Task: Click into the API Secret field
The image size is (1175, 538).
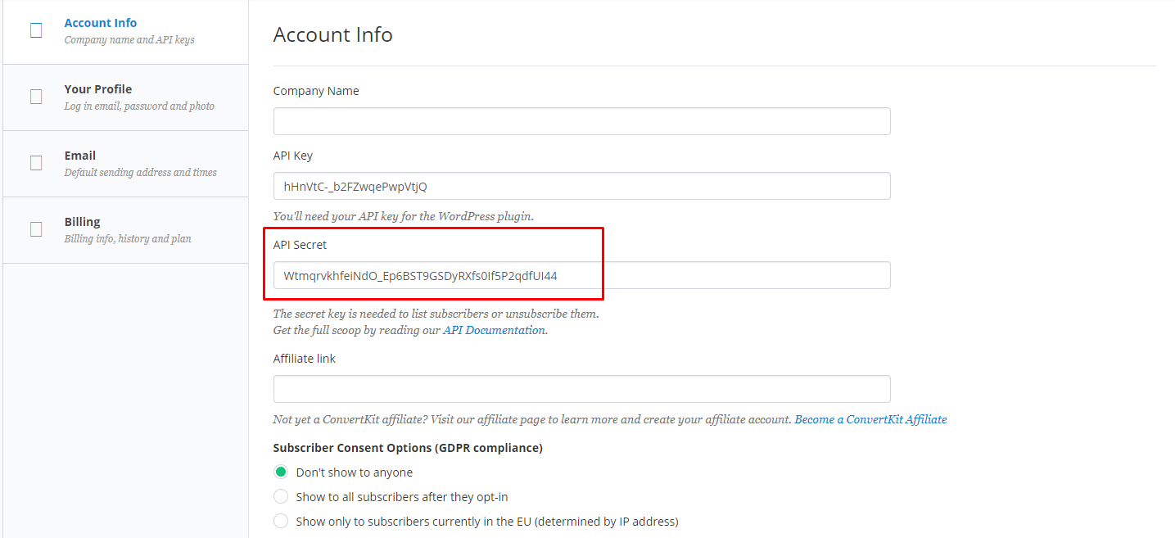Action: [x=581, y=275]
